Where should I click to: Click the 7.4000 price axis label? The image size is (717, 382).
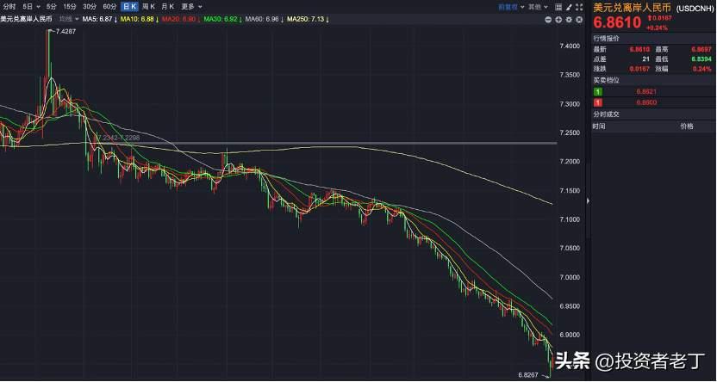[x=569, y=46]
